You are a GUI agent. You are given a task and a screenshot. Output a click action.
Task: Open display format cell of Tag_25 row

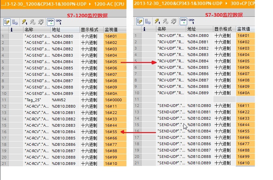(92, 100)
